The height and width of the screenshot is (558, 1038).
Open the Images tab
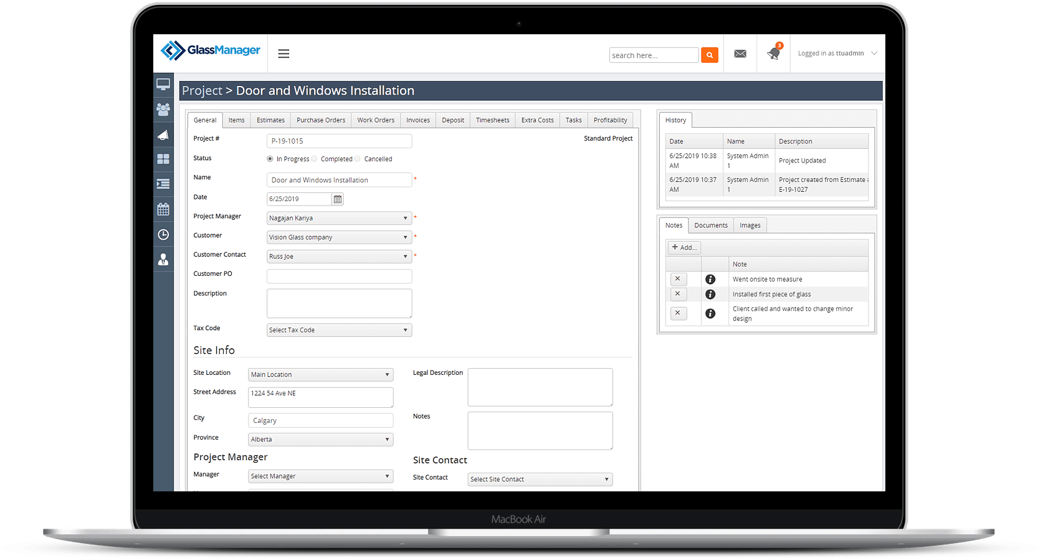(x=750, y=225)
